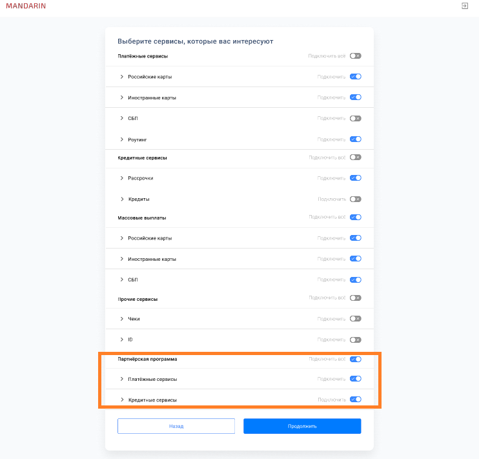The image size is (479, 459).
Task: Enable the Кредиты toggle
Action: pyautogui.click(x=355, y=199)
